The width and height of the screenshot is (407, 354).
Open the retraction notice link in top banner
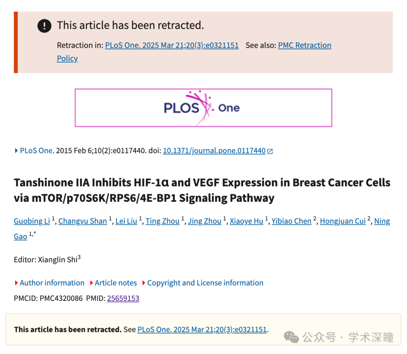click(172, 45)
